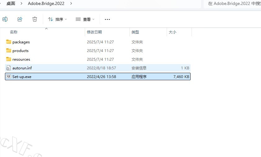Click the 1 KB size cell

tap(185, 68)
